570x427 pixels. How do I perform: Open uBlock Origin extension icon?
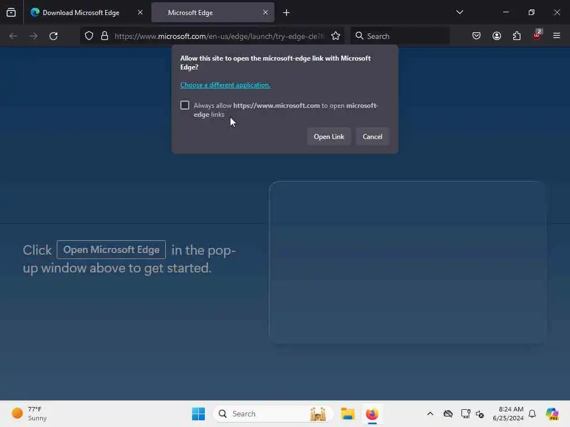[537, 35]
